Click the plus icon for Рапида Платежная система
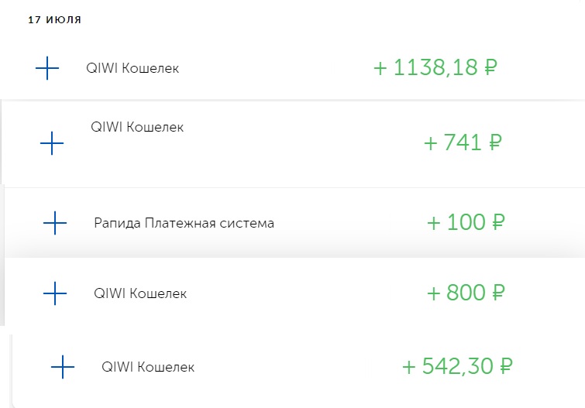This screenshot has width=585, height=408. (55, 223)
